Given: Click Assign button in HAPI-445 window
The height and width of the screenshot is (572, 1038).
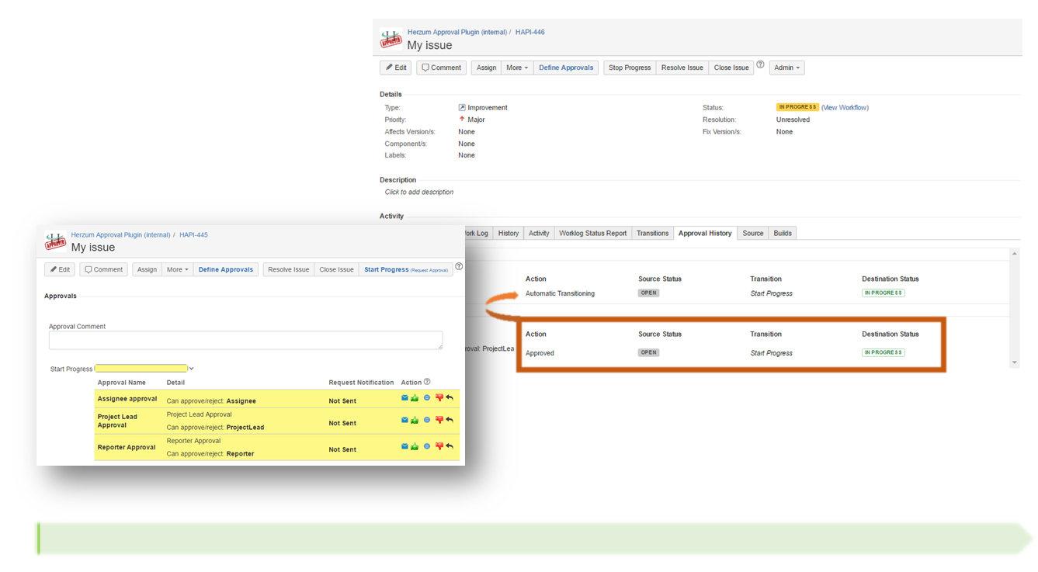Looking at the screenshot, I should 147,269.
